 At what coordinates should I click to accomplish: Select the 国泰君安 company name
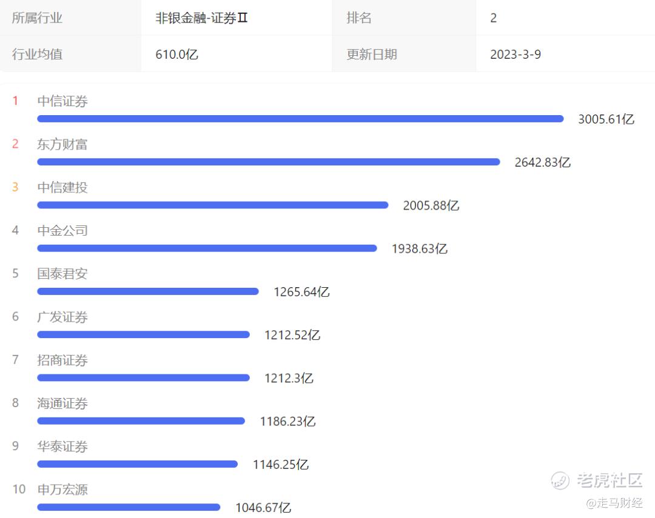pos(62,273)
